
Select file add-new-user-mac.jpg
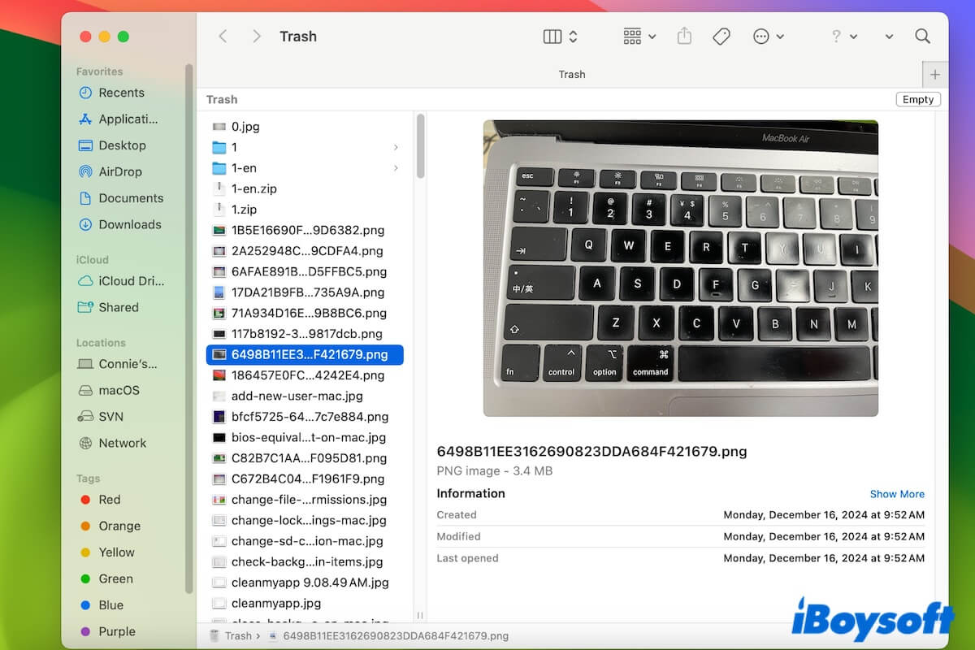tap(297, 396)
